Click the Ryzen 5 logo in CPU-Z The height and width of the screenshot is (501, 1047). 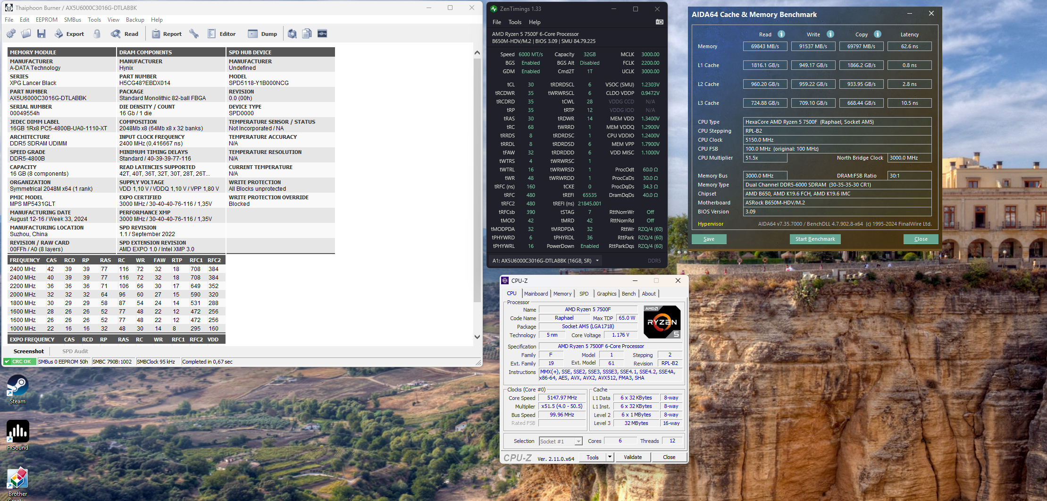pyautogui.click(x=662, y=322)
